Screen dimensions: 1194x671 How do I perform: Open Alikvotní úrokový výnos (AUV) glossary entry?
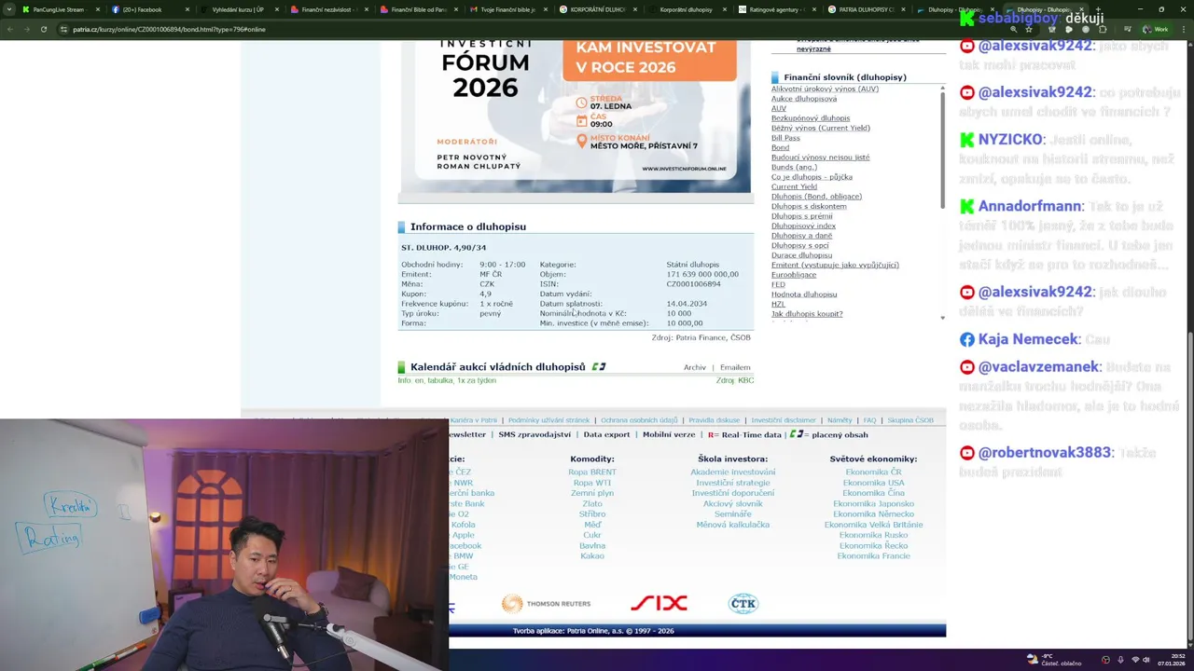click(825, 89)
